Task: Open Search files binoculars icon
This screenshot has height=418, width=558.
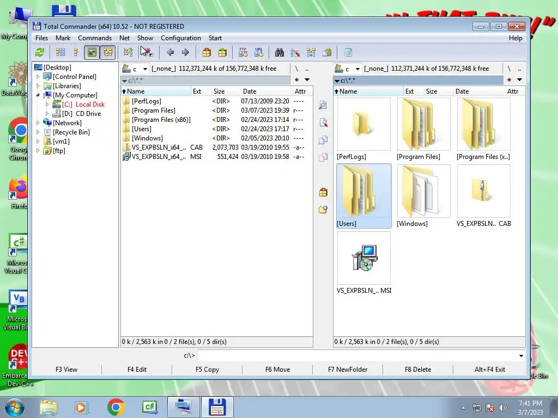Action: point(280,53)
